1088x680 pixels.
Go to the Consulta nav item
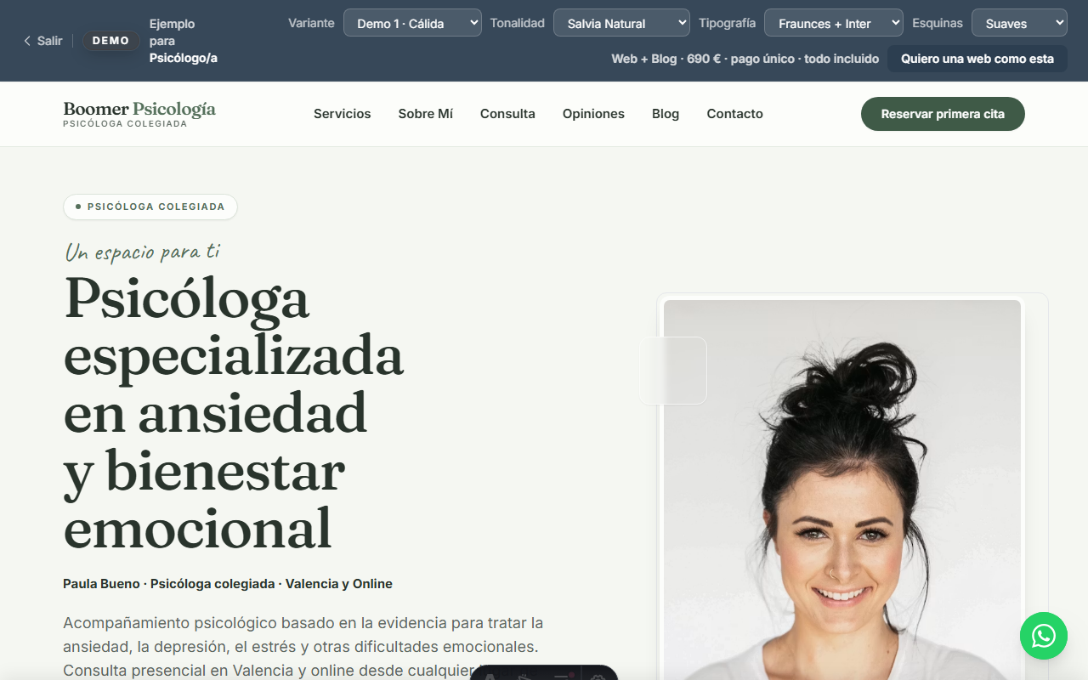coord(507,114)
